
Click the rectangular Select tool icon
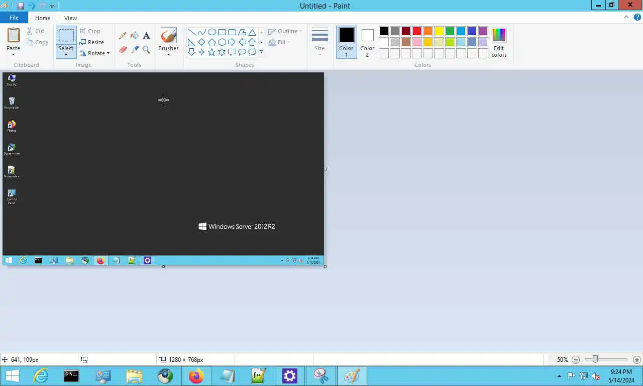click(x=66, y=35)
